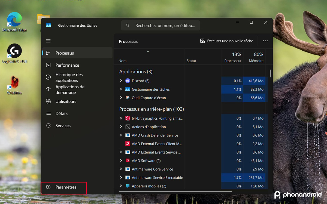Click the Gestionnaire des tâches row icon
Image resolution: width=327 pixels, height=204 pixels.
[x=128, y=89]
